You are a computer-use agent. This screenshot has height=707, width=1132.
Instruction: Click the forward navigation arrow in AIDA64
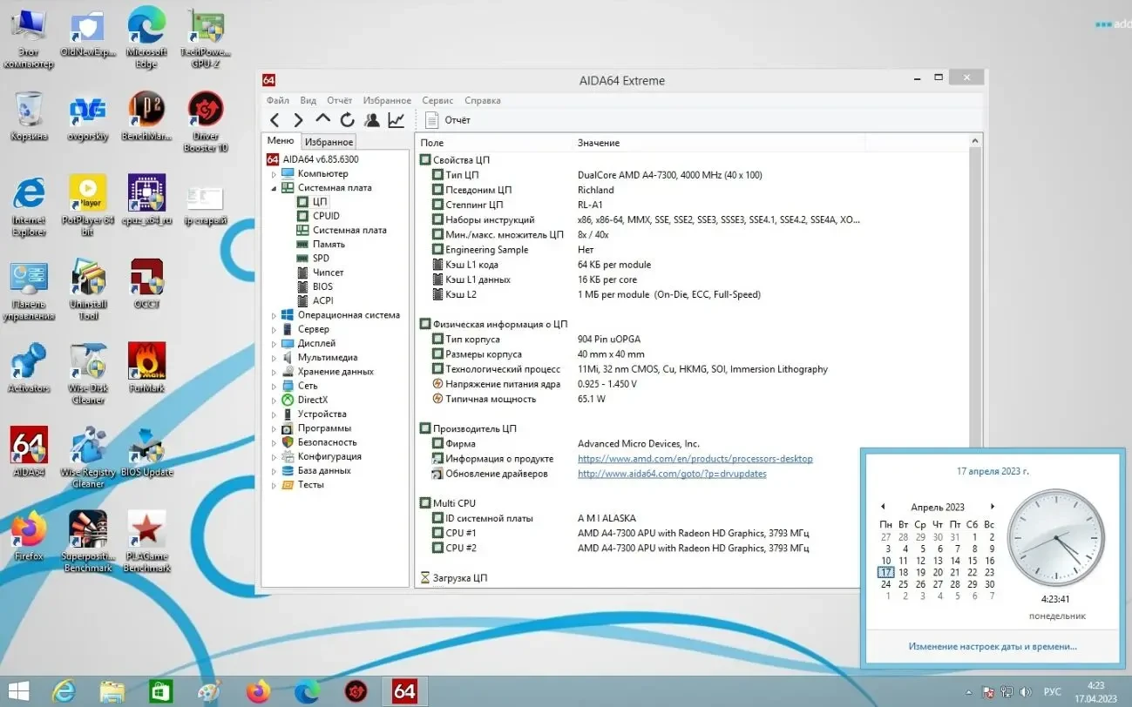tap(297, 119)
